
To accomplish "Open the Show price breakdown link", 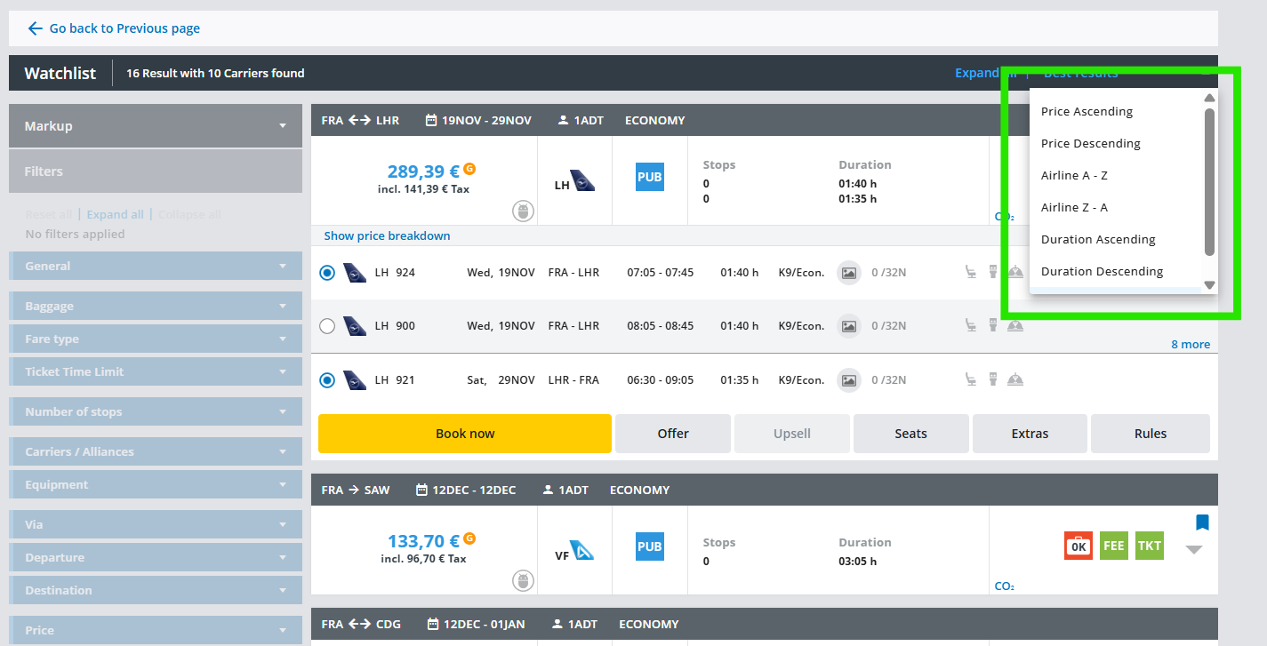I will tap(387, 236).
